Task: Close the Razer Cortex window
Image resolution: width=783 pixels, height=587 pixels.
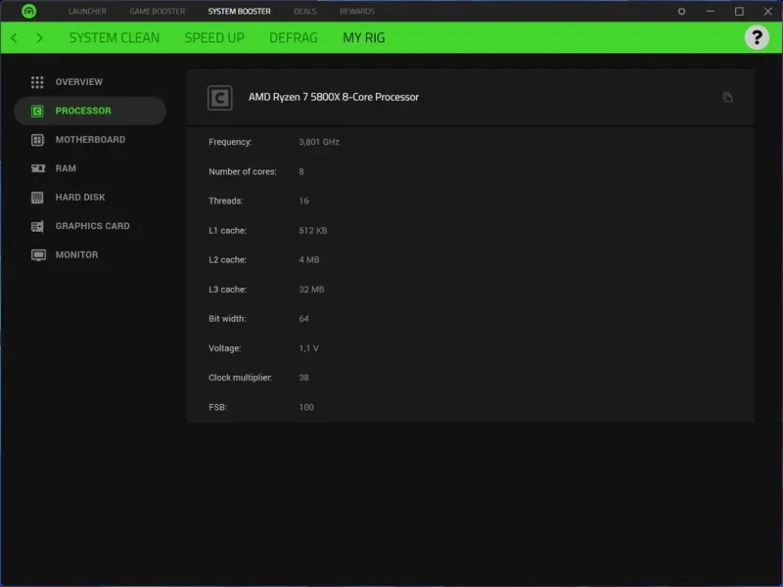Action: 768,11
